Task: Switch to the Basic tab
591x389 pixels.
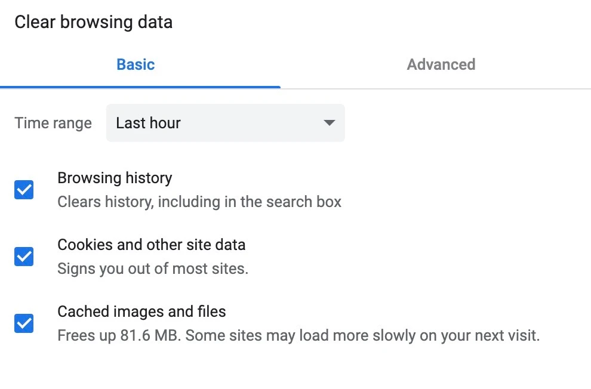Action: click(x=136, y=64)
